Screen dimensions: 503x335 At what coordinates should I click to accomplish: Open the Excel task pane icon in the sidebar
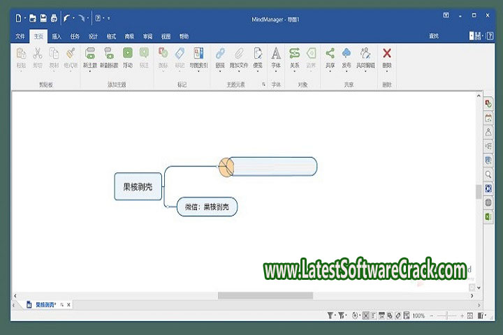tap(488, 217)
